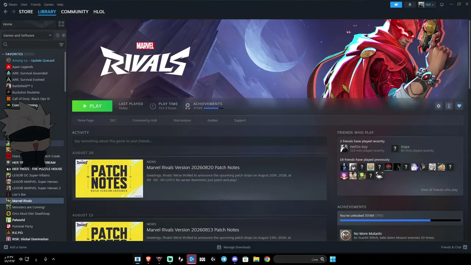Filter library to ready-to-play games
The width and height of the screenshot is (471, 265).
tap(64, 35)
